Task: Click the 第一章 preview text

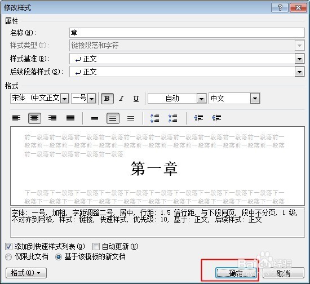Action: [154, 169]
